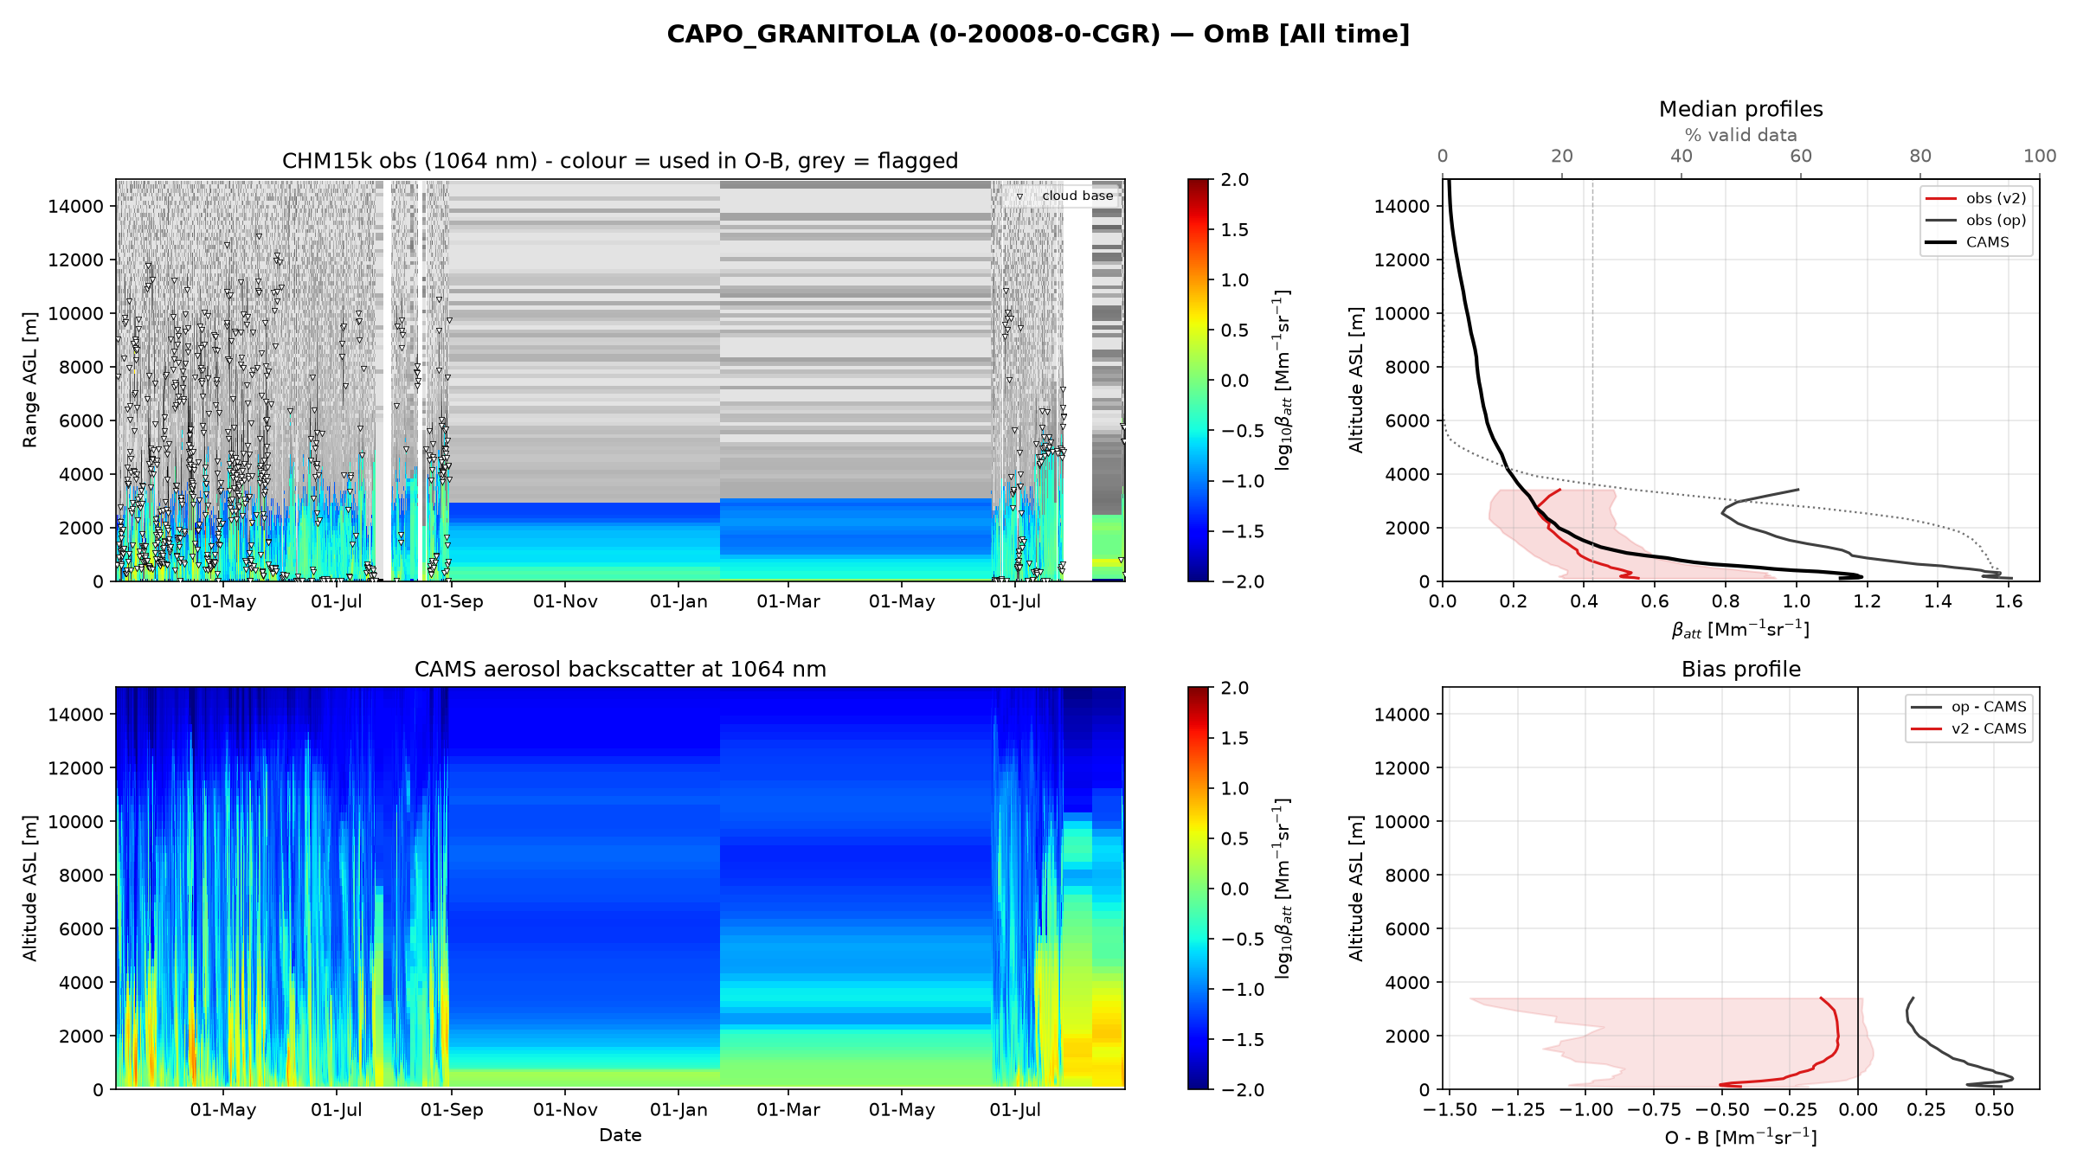Select the CAMS aerosol backscatter plot title

(620, 670)
